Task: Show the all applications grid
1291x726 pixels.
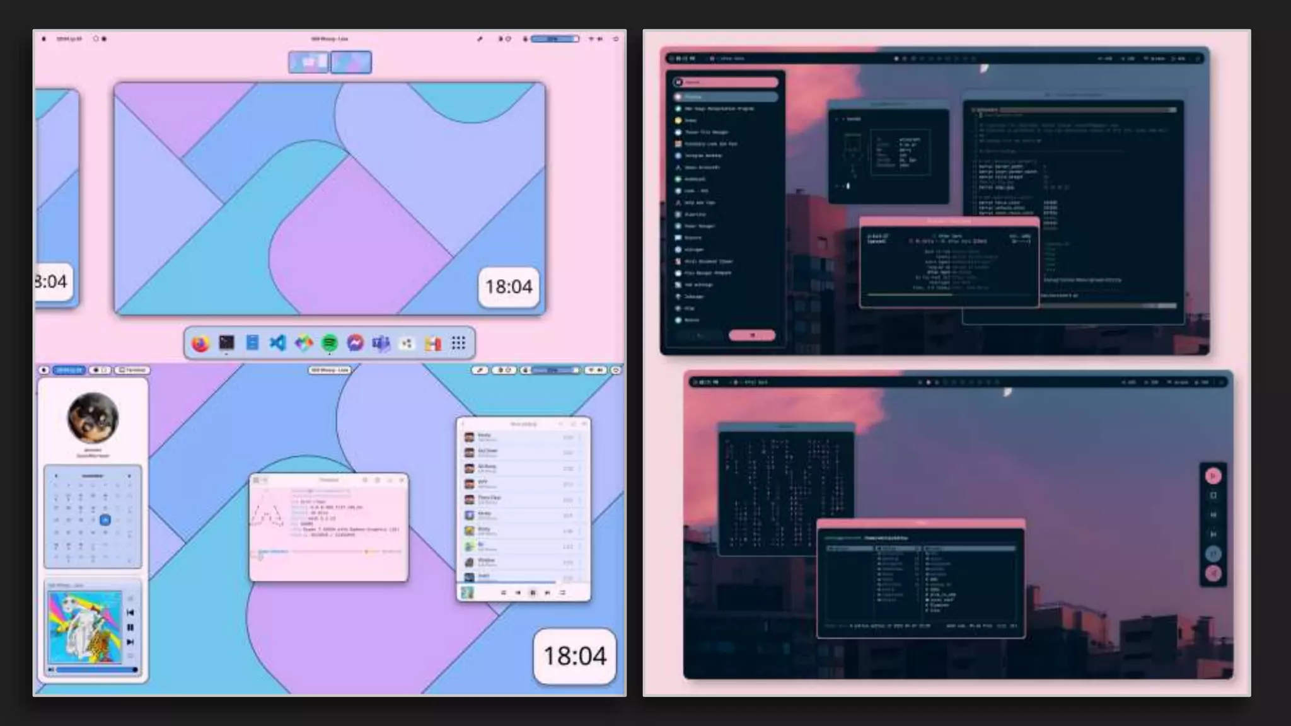Action: coord(458,343)
